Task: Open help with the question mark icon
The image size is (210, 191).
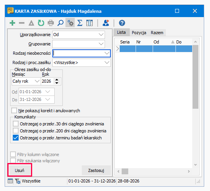Action: click(122, 23)
